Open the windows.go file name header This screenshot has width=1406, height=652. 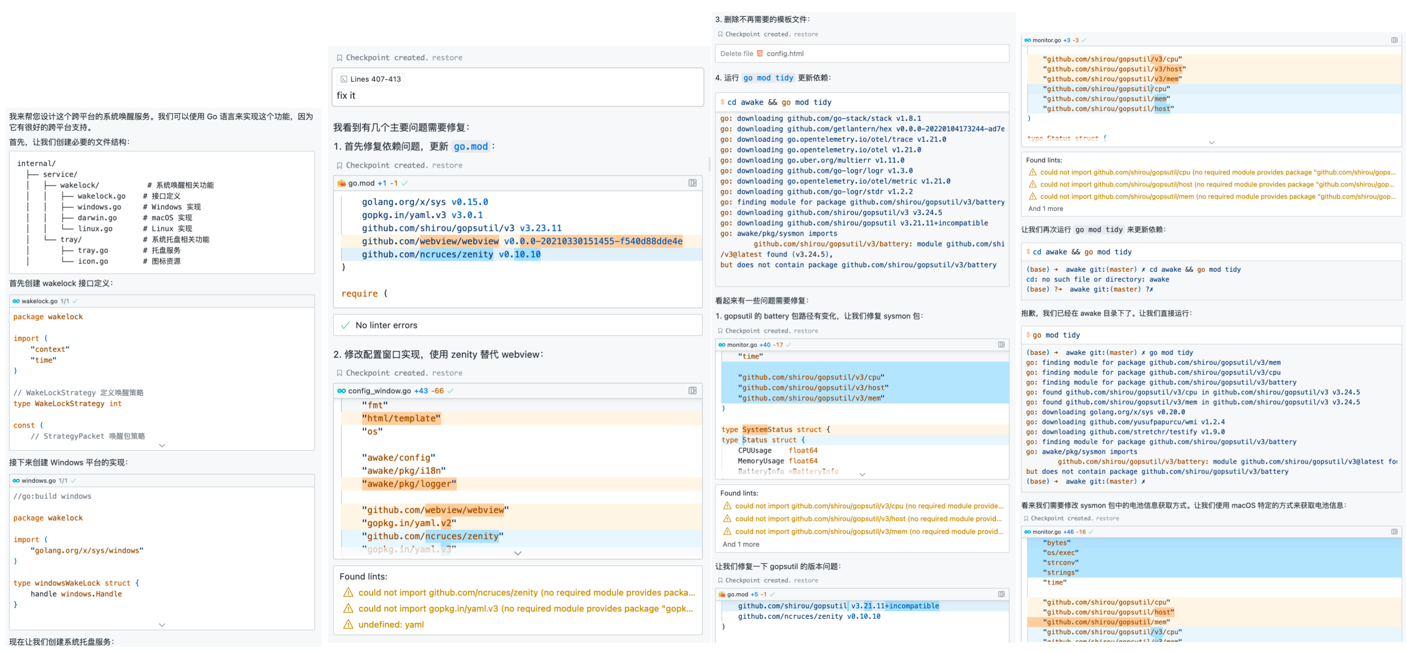point(38,481)
